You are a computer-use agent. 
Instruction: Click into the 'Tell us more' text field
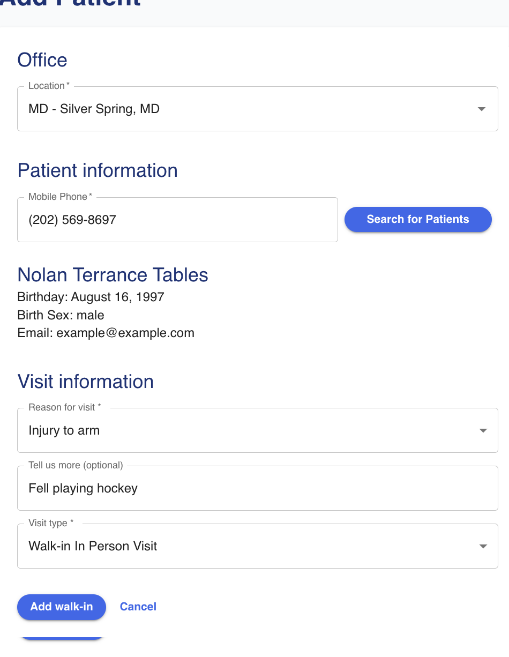coord(257,489)
